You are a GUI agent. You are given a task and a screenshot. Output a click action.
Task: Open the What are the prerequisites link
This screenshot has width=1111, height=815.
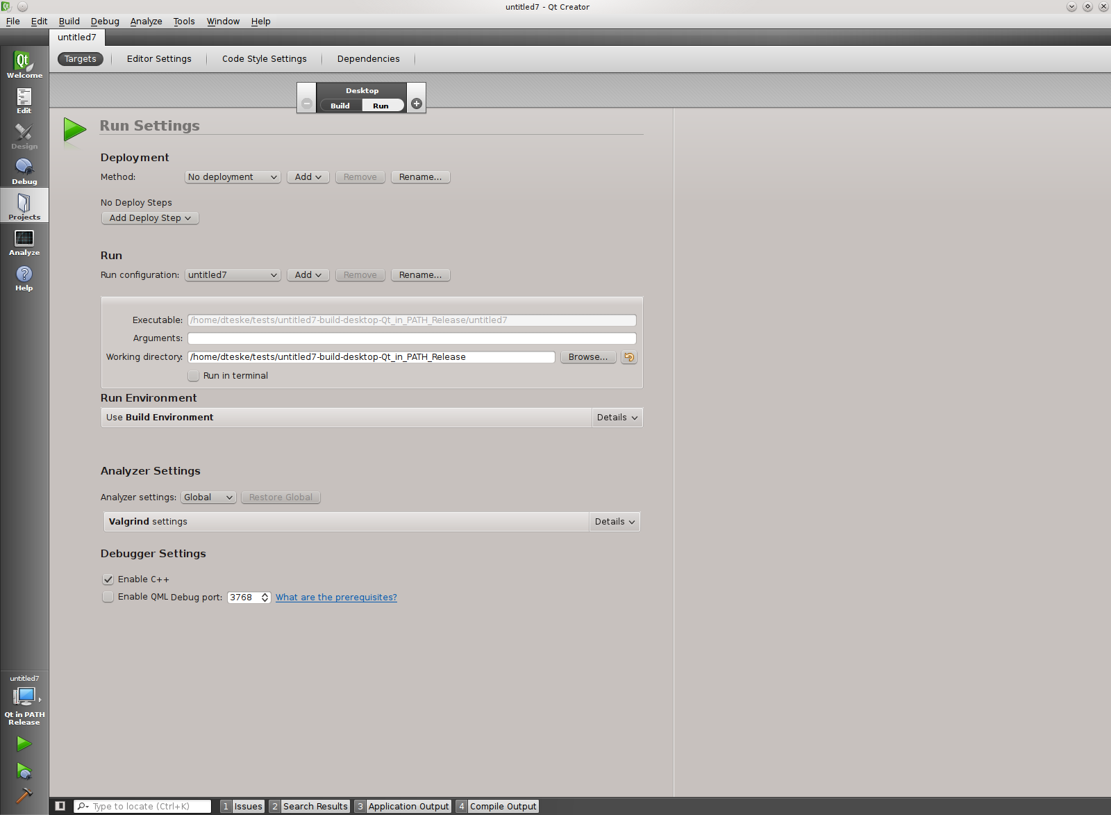tap(336, 598)
